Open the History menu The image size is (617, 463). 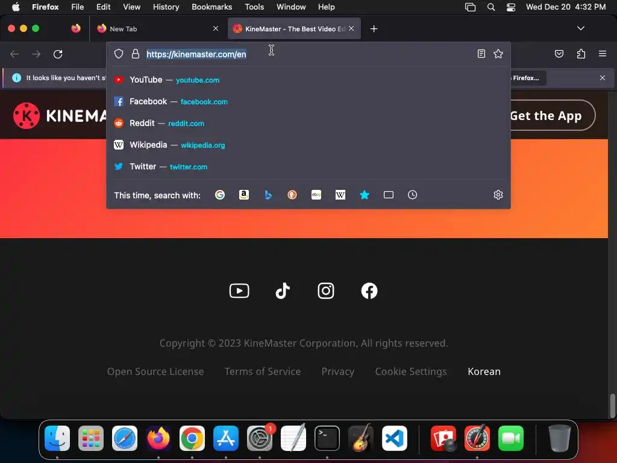pyautogui.click(x=166, y=7)
